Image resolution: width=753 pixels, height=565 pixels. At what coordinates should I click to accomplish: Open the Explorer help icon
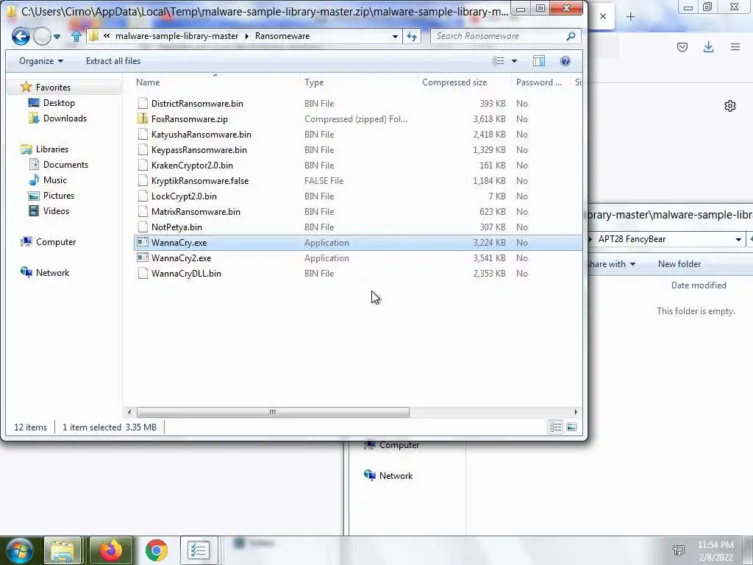(x=565, y=61)
